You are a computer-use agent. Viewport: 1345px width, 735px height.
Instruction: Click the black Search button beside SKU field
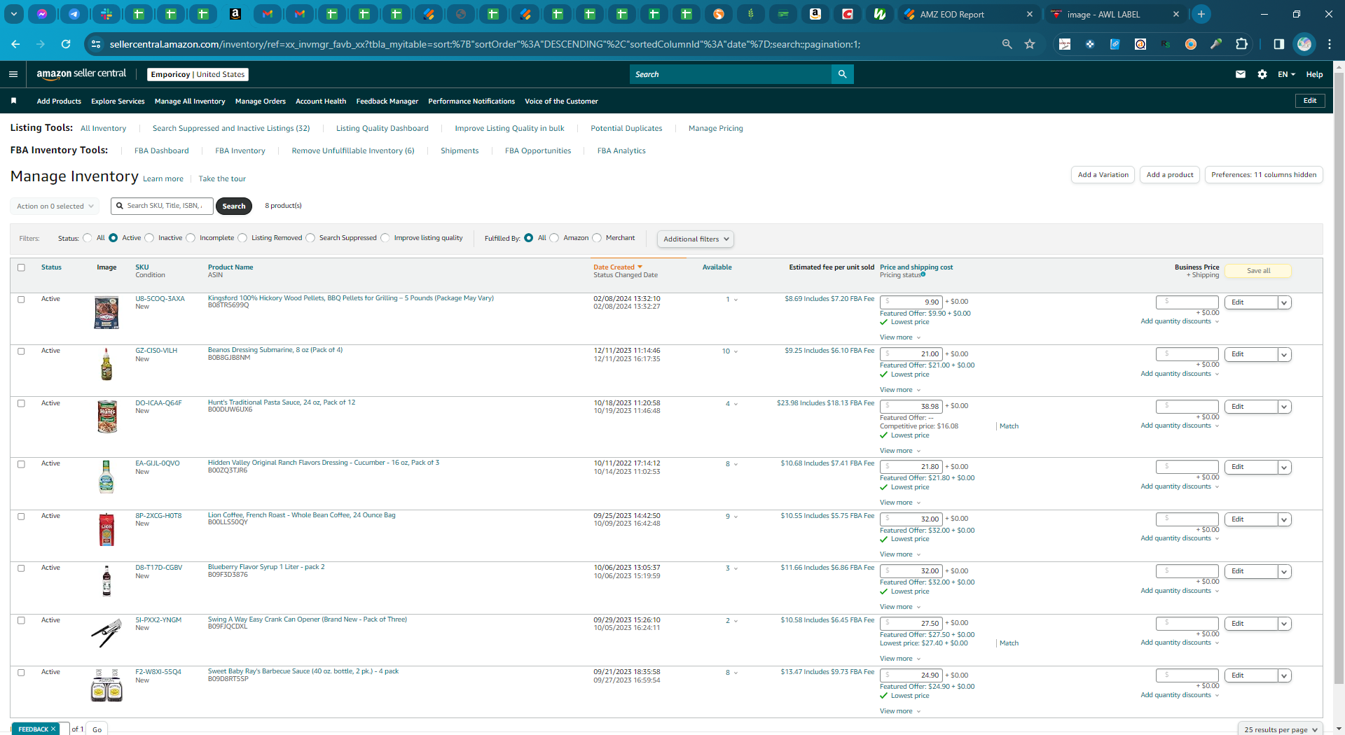pyautogui.click(x=234, y=206)
